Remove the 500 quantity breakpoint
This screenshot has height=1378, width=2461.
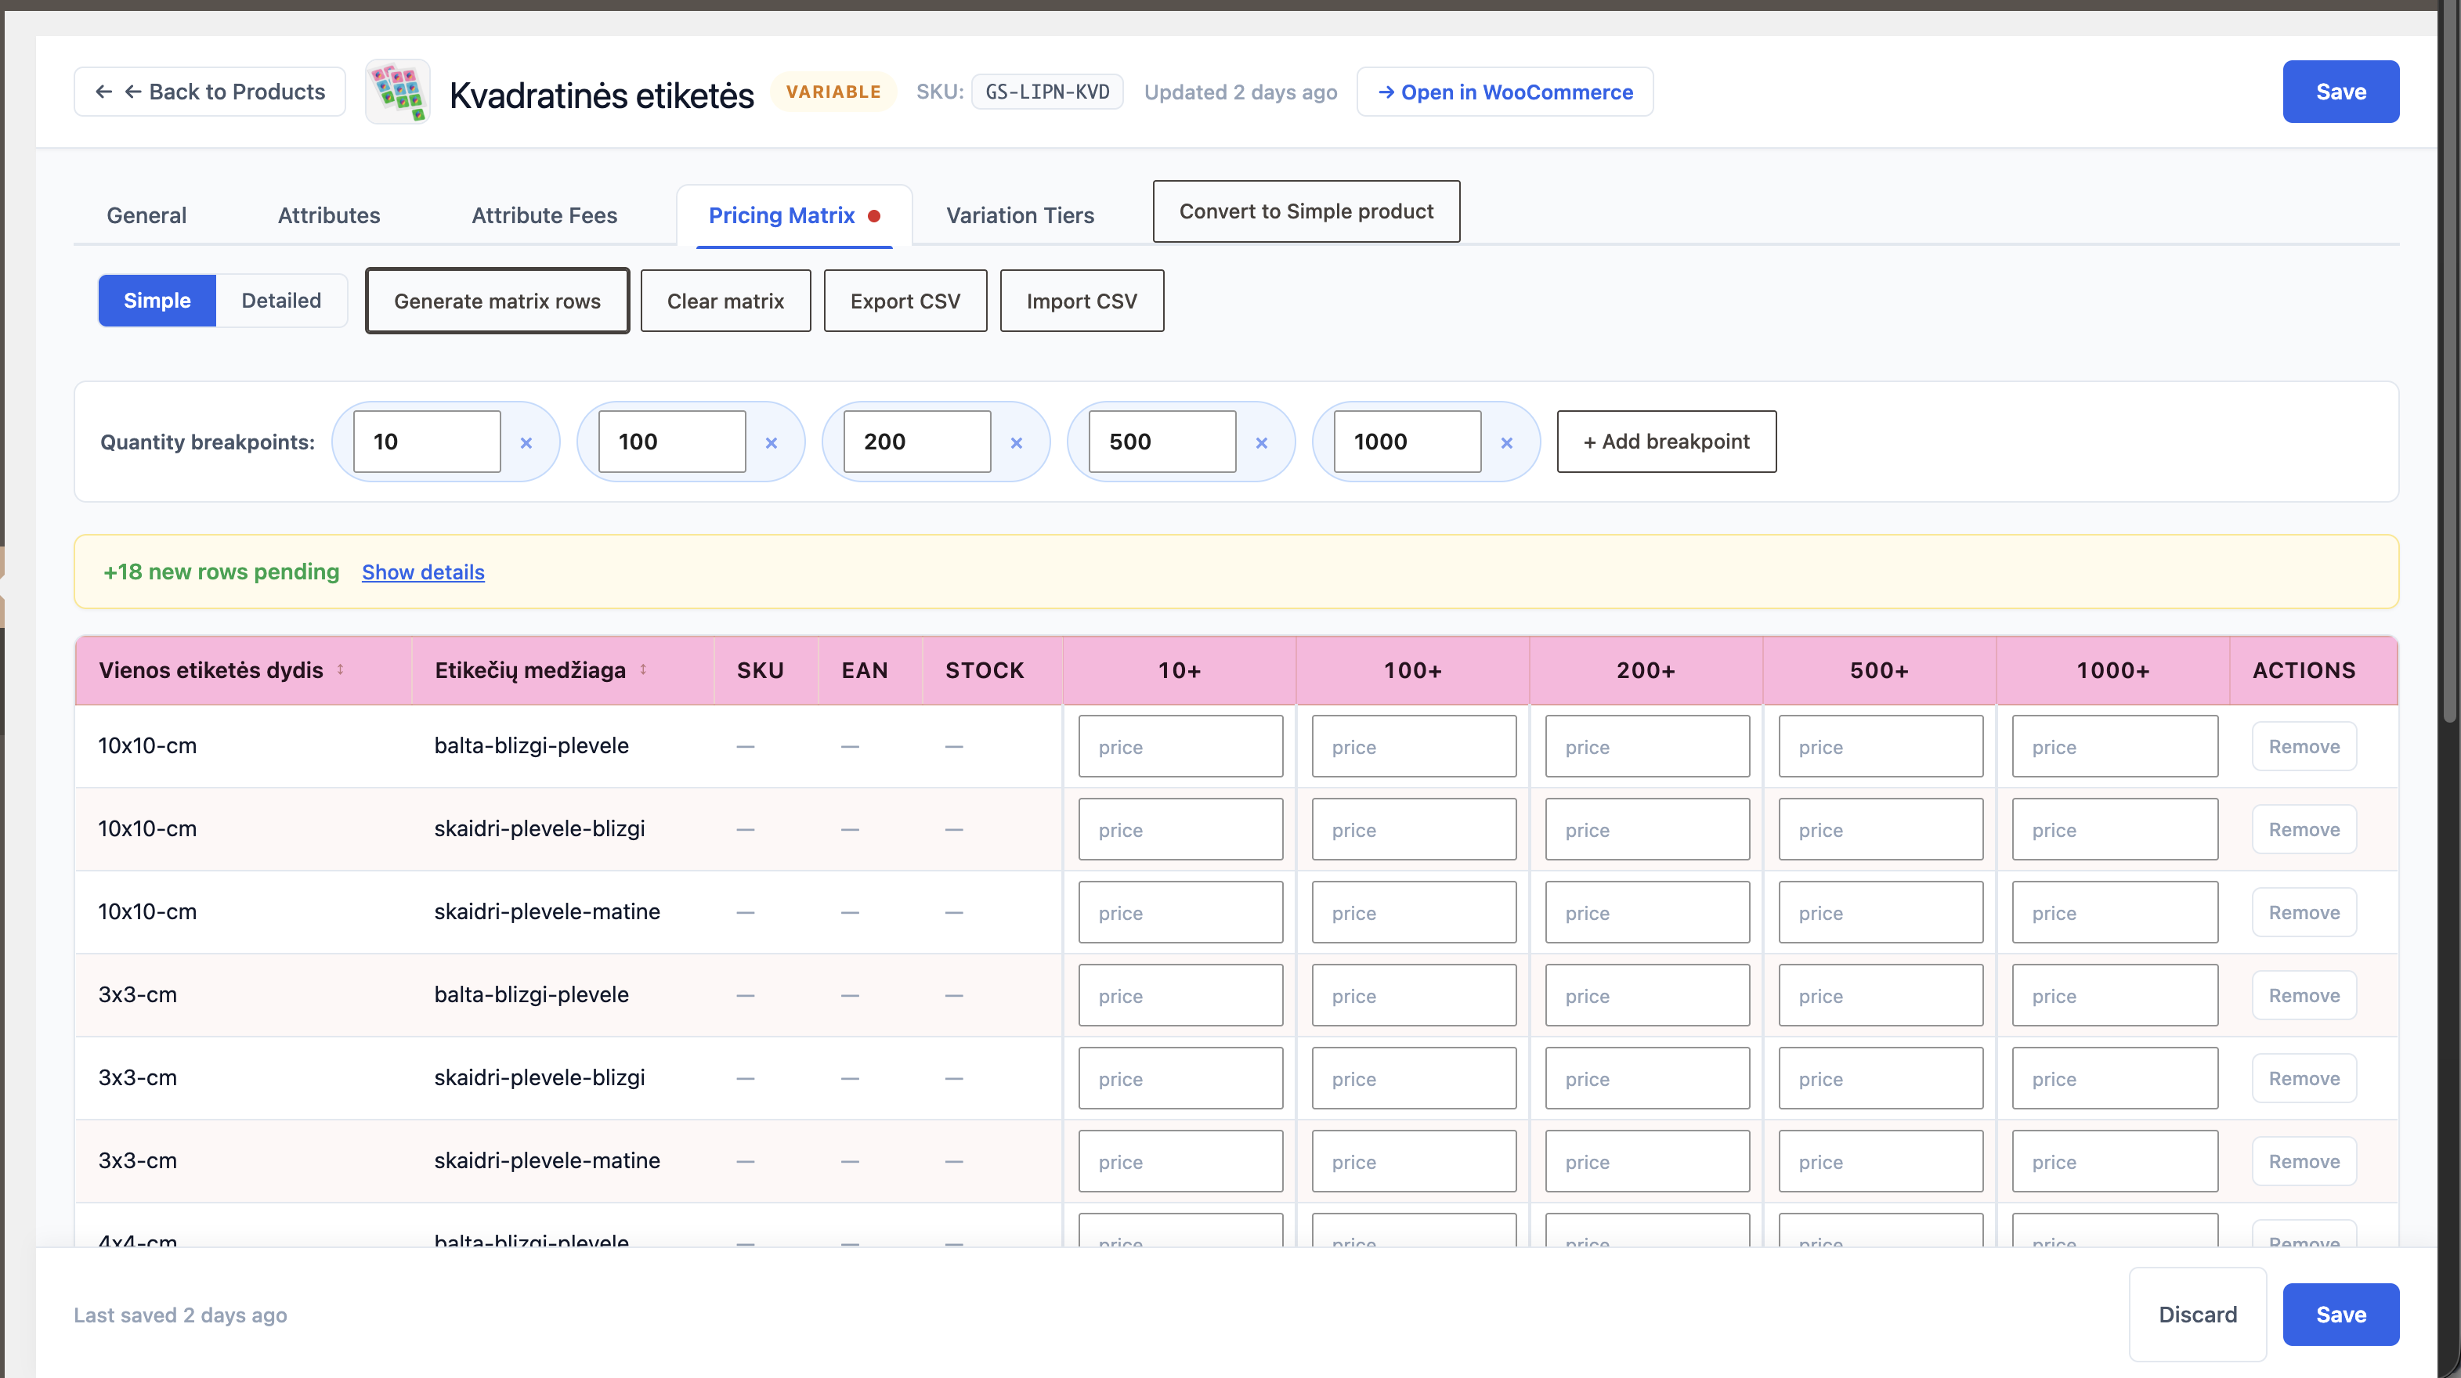tap(1262, 442)
